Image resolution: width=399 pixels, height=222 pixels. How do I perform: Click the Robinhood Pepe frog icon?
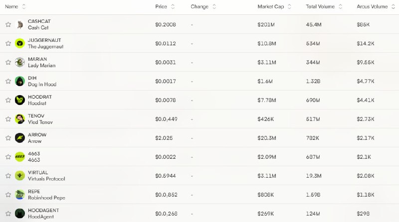[20, 195]
